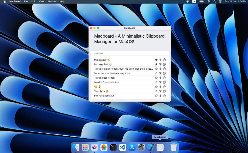Star the "This is great for real" entry
Viewport: 248px width, 153px height.
click(x=156, y=78)
